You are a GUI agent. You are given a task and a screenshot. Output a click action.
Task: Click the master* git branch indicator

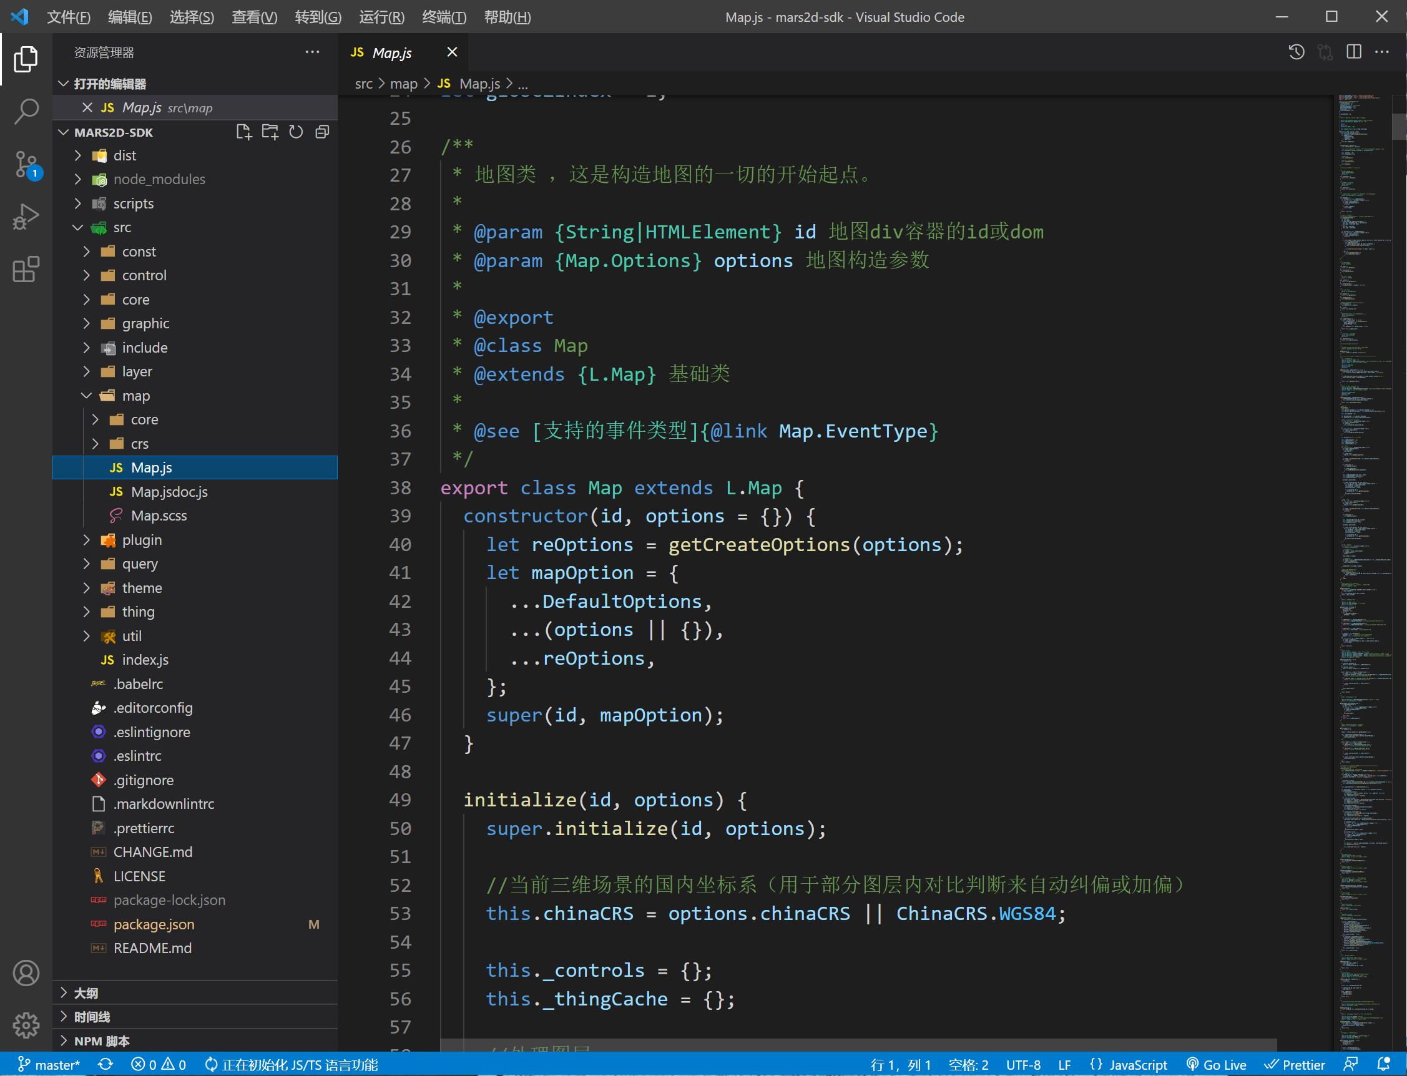pos(49,1065)
